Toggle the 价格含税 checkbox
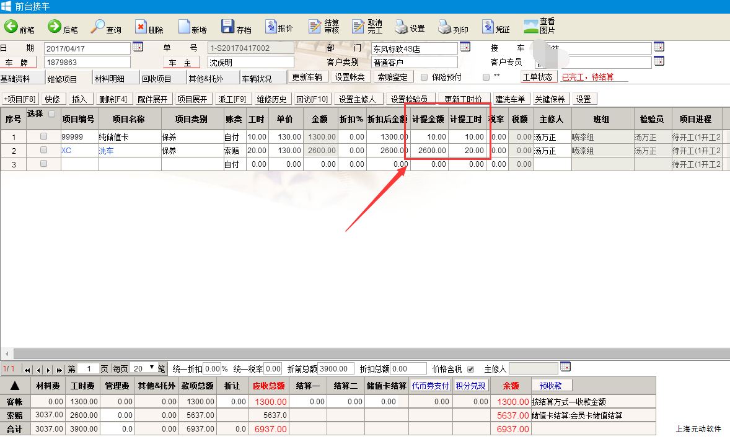The width and height of the screenshot is (730, 439). tap(470, 369)
